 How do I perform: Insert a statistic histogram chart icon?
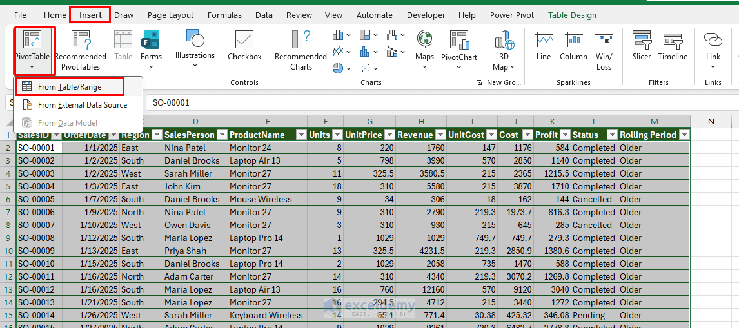pyautogui.click(x=365, y=52)
